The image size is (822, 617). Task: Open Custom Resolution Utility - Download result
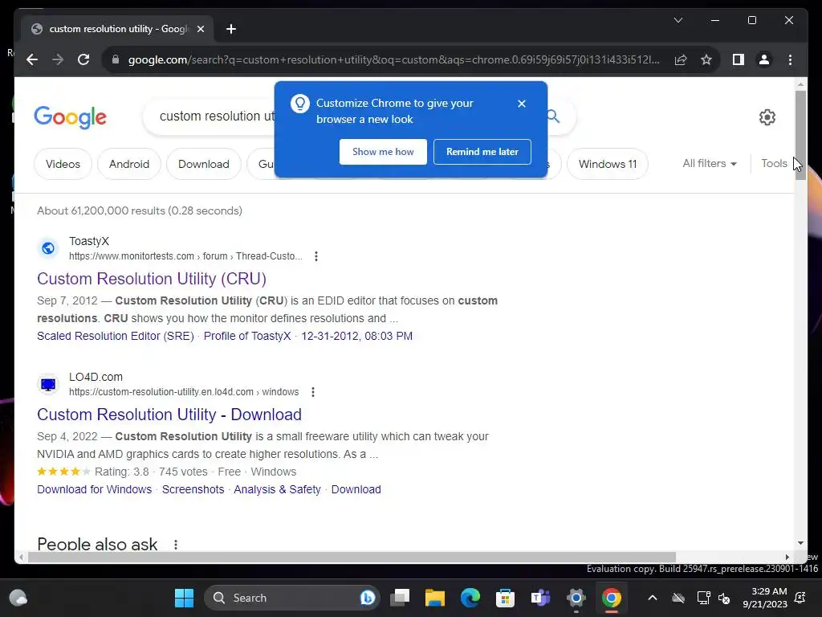click(x=169, y=415)
